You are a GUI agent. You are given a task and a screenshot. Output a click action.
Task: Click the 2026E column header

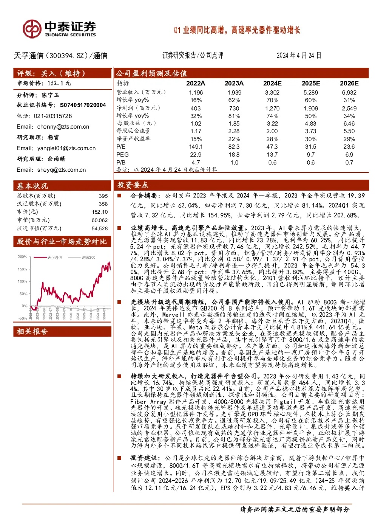tap(349, 83)
